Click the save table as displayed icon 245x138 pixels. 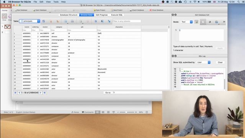pyautogui.click(x=65, y=21)
